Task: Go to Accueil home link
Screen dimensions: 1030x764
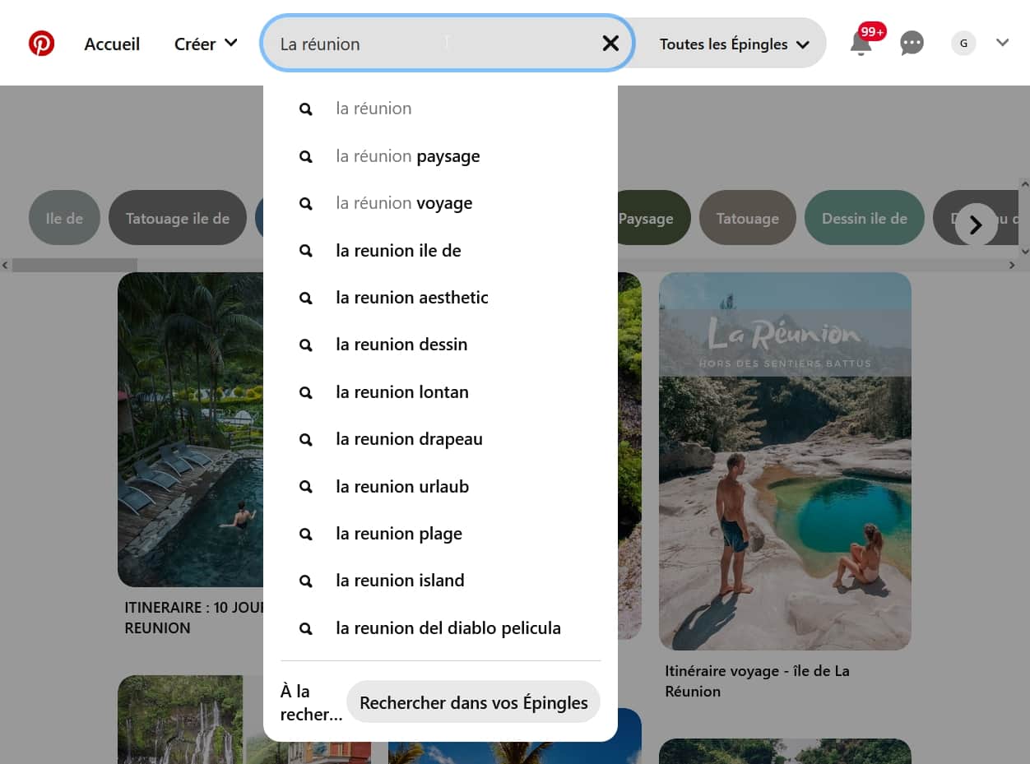Action: pos(112,44)
